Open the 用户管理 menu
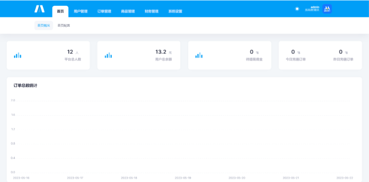 (x=81, y=11)
